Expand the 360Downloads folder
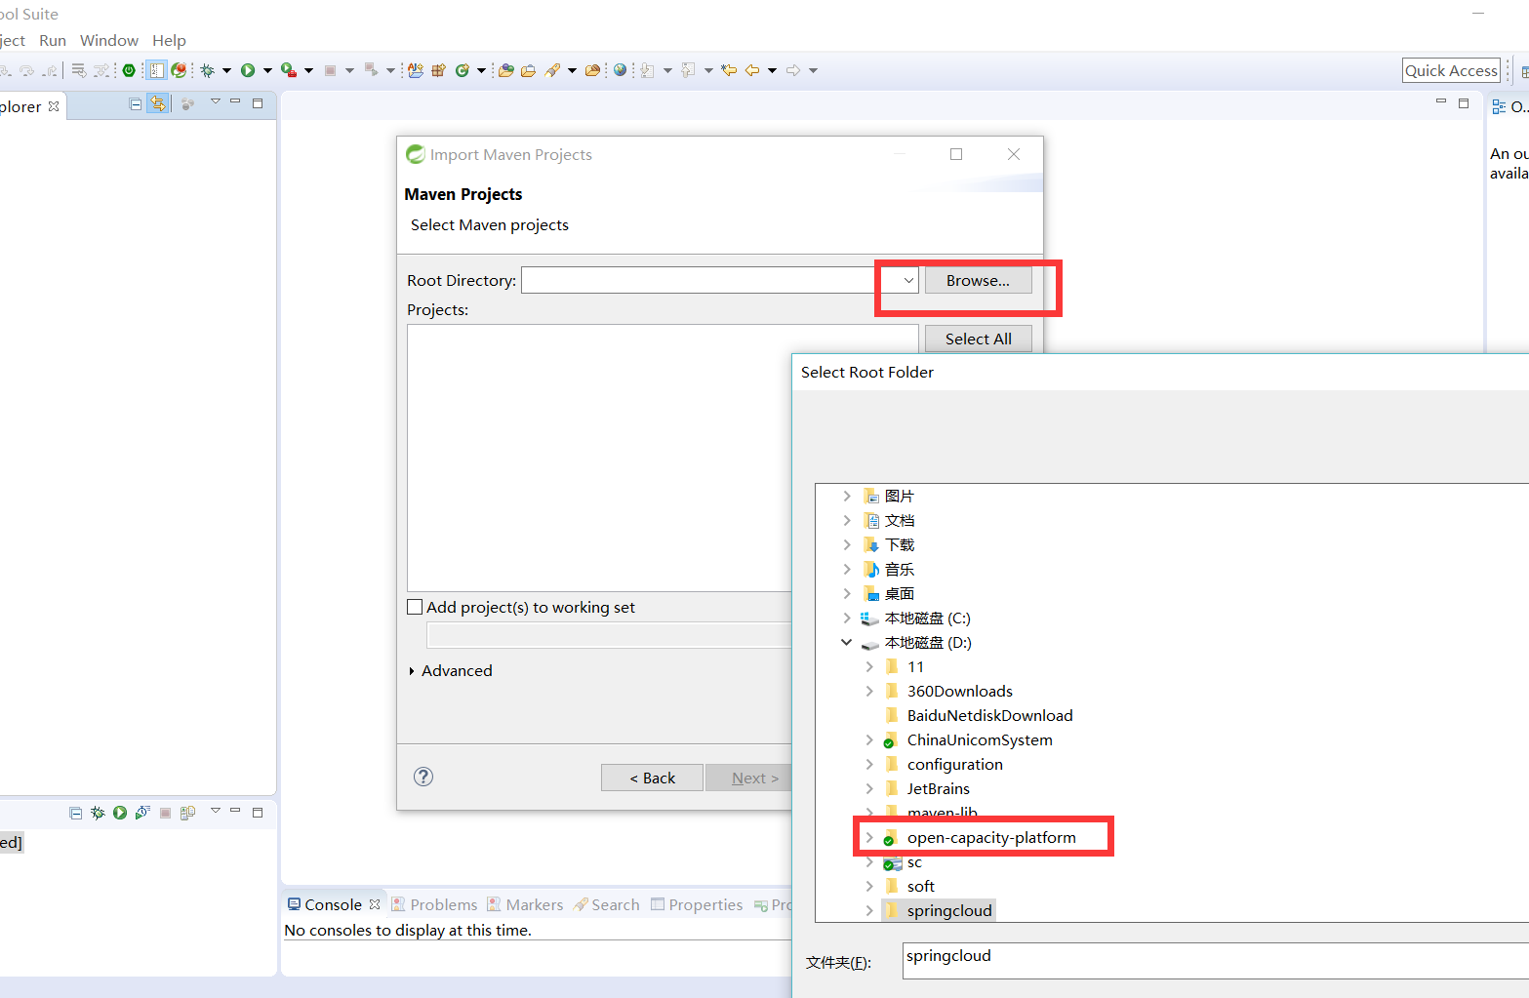 tap(869, 691)
